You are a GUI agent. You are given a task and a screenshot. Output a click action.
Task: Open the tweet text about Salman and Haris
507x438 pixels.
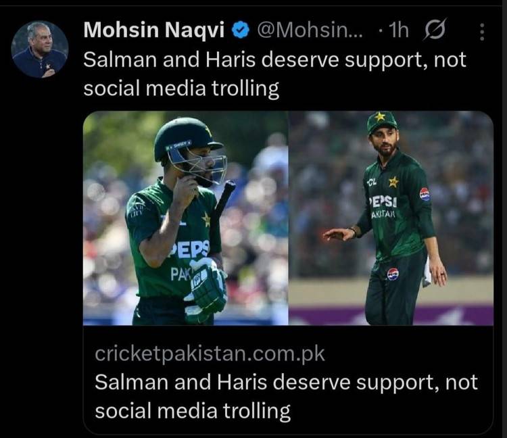(x=275, y=74)
